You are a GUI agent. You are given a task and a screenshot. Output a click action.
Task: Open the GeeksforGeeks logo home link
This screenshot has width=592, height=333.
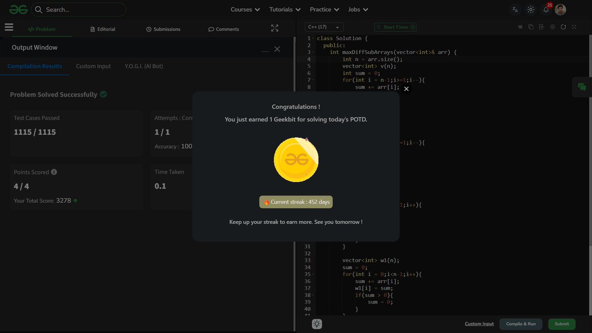(18, 9)
